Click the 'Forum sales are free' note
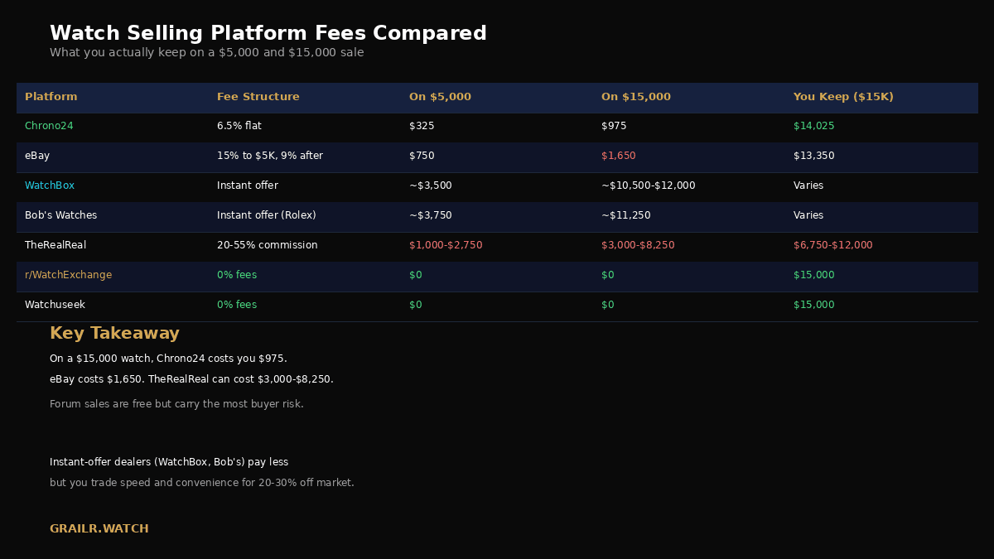994x559 pixels. (176, 404)
